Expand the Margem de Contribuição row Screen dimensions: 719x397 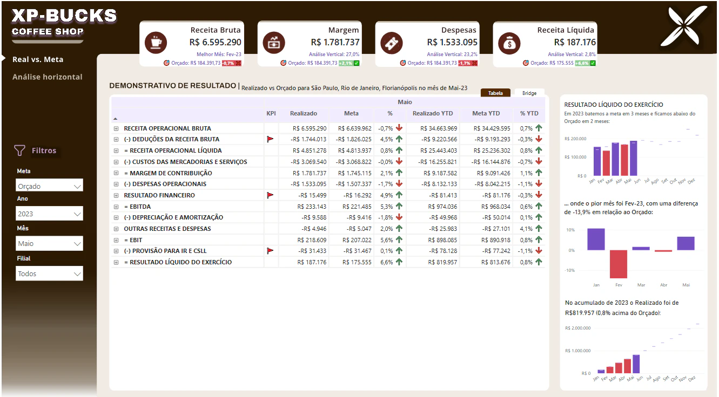(x=116, y=173)
